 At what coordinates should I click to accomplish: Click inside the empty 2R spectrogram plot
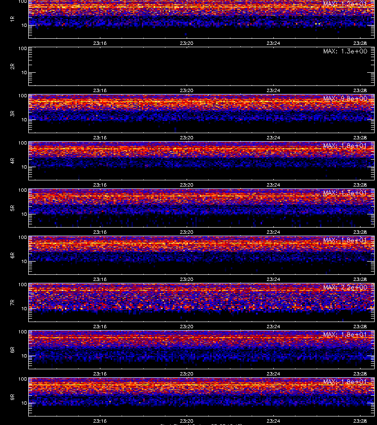point(202,67)
